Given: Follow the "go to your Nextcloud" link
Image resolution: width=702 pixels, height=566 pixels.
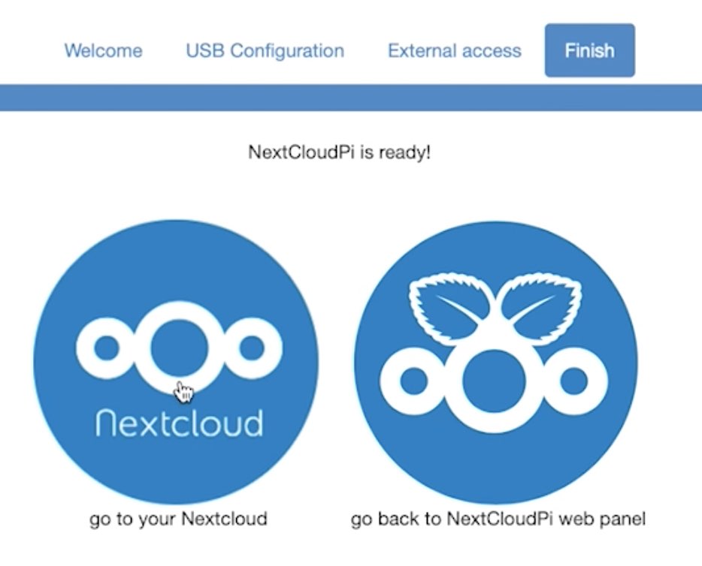Looking at the screenshot, I should point(178,519).
